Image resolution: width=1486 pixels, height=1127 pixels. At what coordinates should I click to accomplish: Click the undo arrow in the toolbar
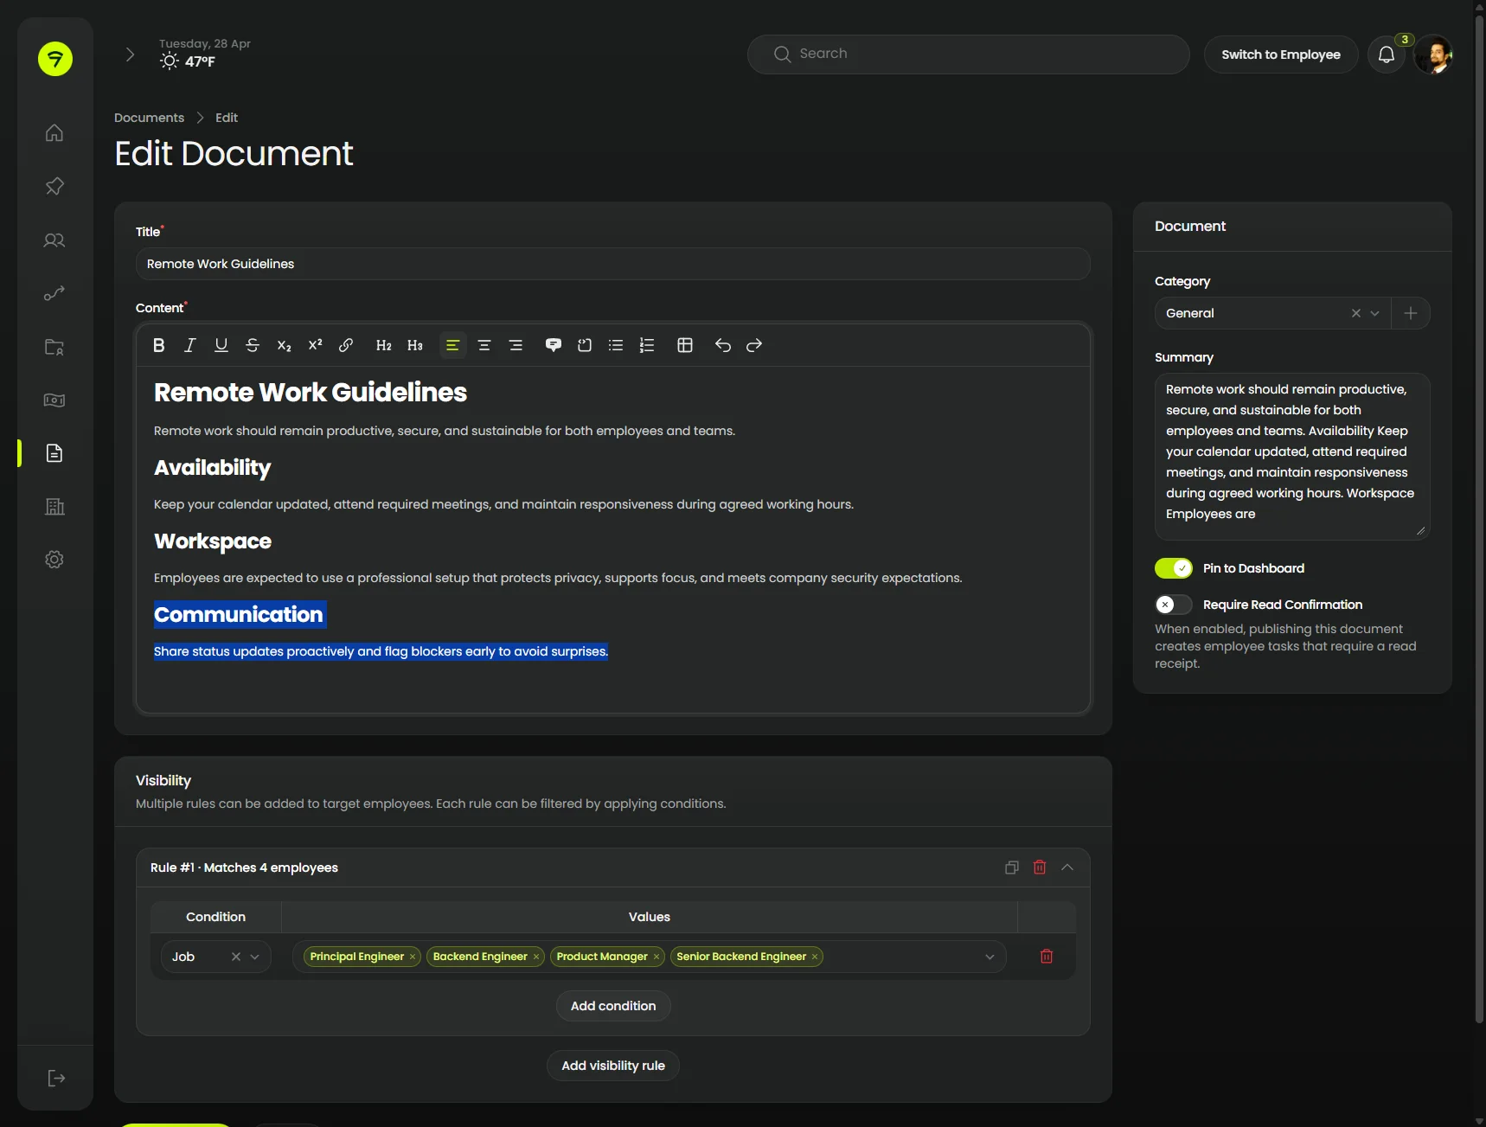[x=723, y=345]
